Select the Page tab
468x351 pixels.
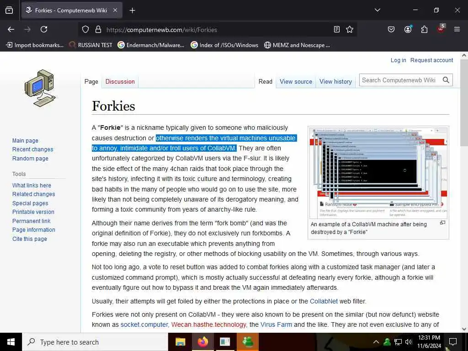tap(91, 81)
